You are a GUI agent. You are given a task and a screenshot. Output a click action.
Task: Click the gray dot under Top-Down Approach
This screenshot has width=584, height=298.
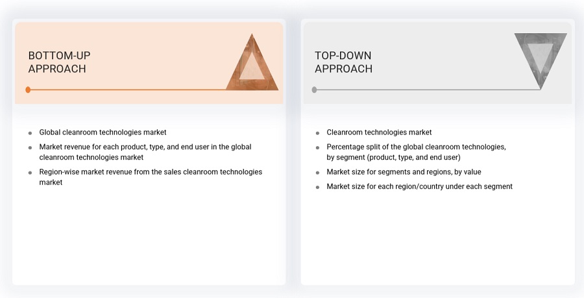(x=315, y=90)
